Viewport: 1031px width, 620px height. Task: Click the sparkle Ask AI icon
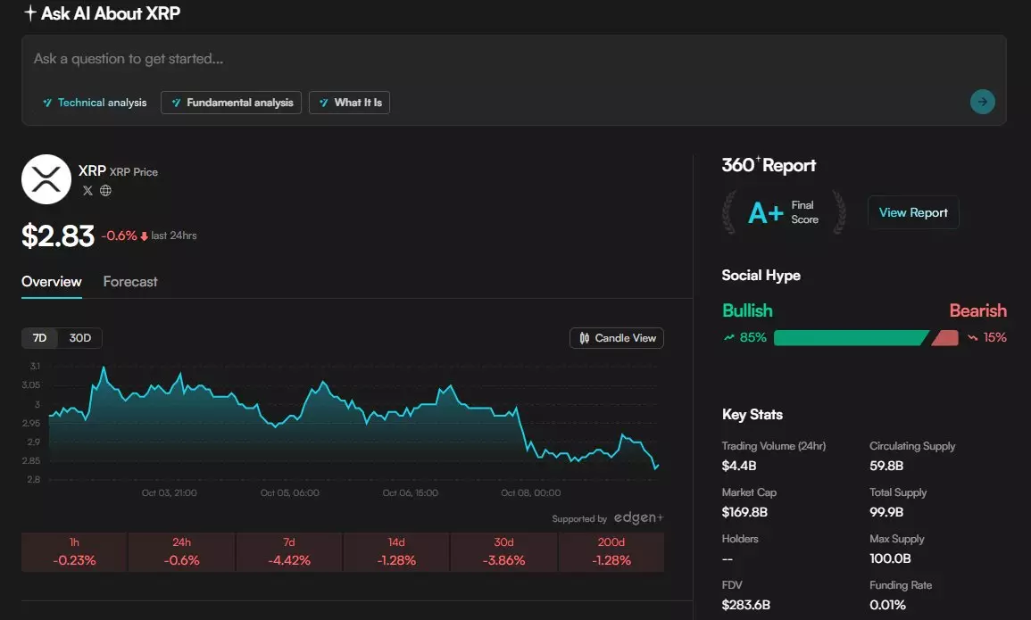point(29,13)
